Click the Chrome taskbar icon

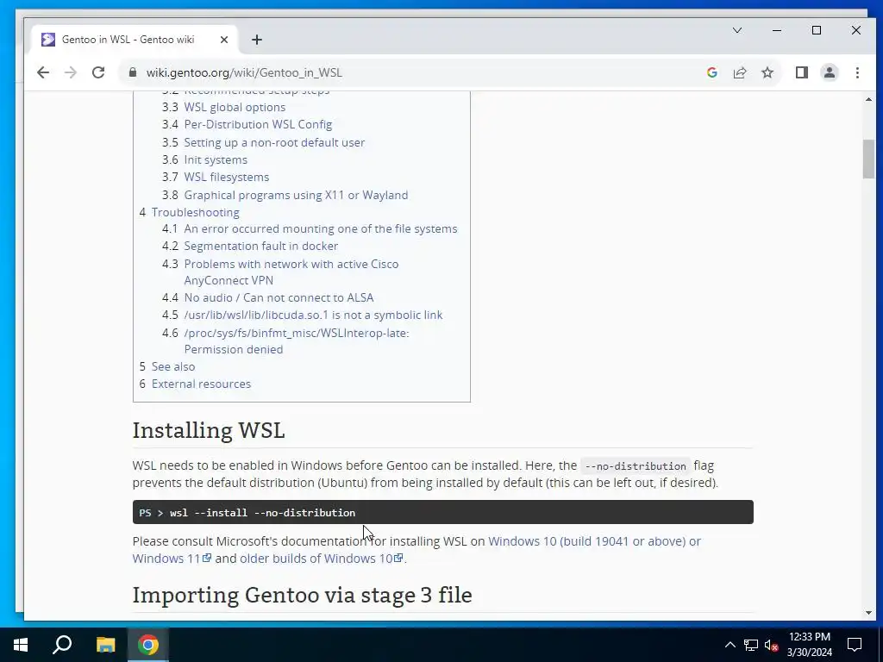pyautogui.click(x=148, y=645)
